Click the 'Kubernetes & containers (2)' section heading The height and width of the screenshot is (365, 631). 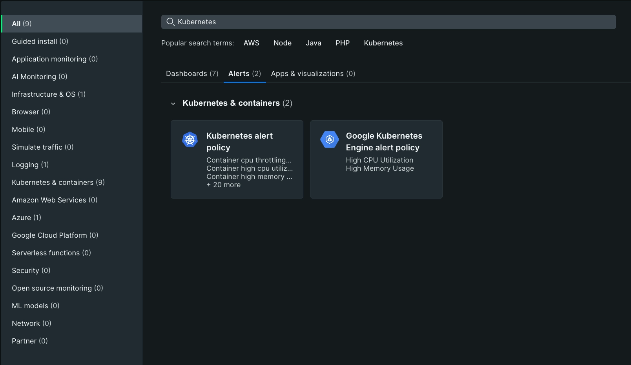pyautogui.click(x=237, y=103)
